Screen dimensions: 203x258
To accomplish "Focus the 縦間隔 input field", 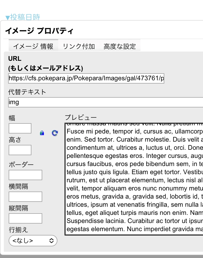I will coord(25,218).
